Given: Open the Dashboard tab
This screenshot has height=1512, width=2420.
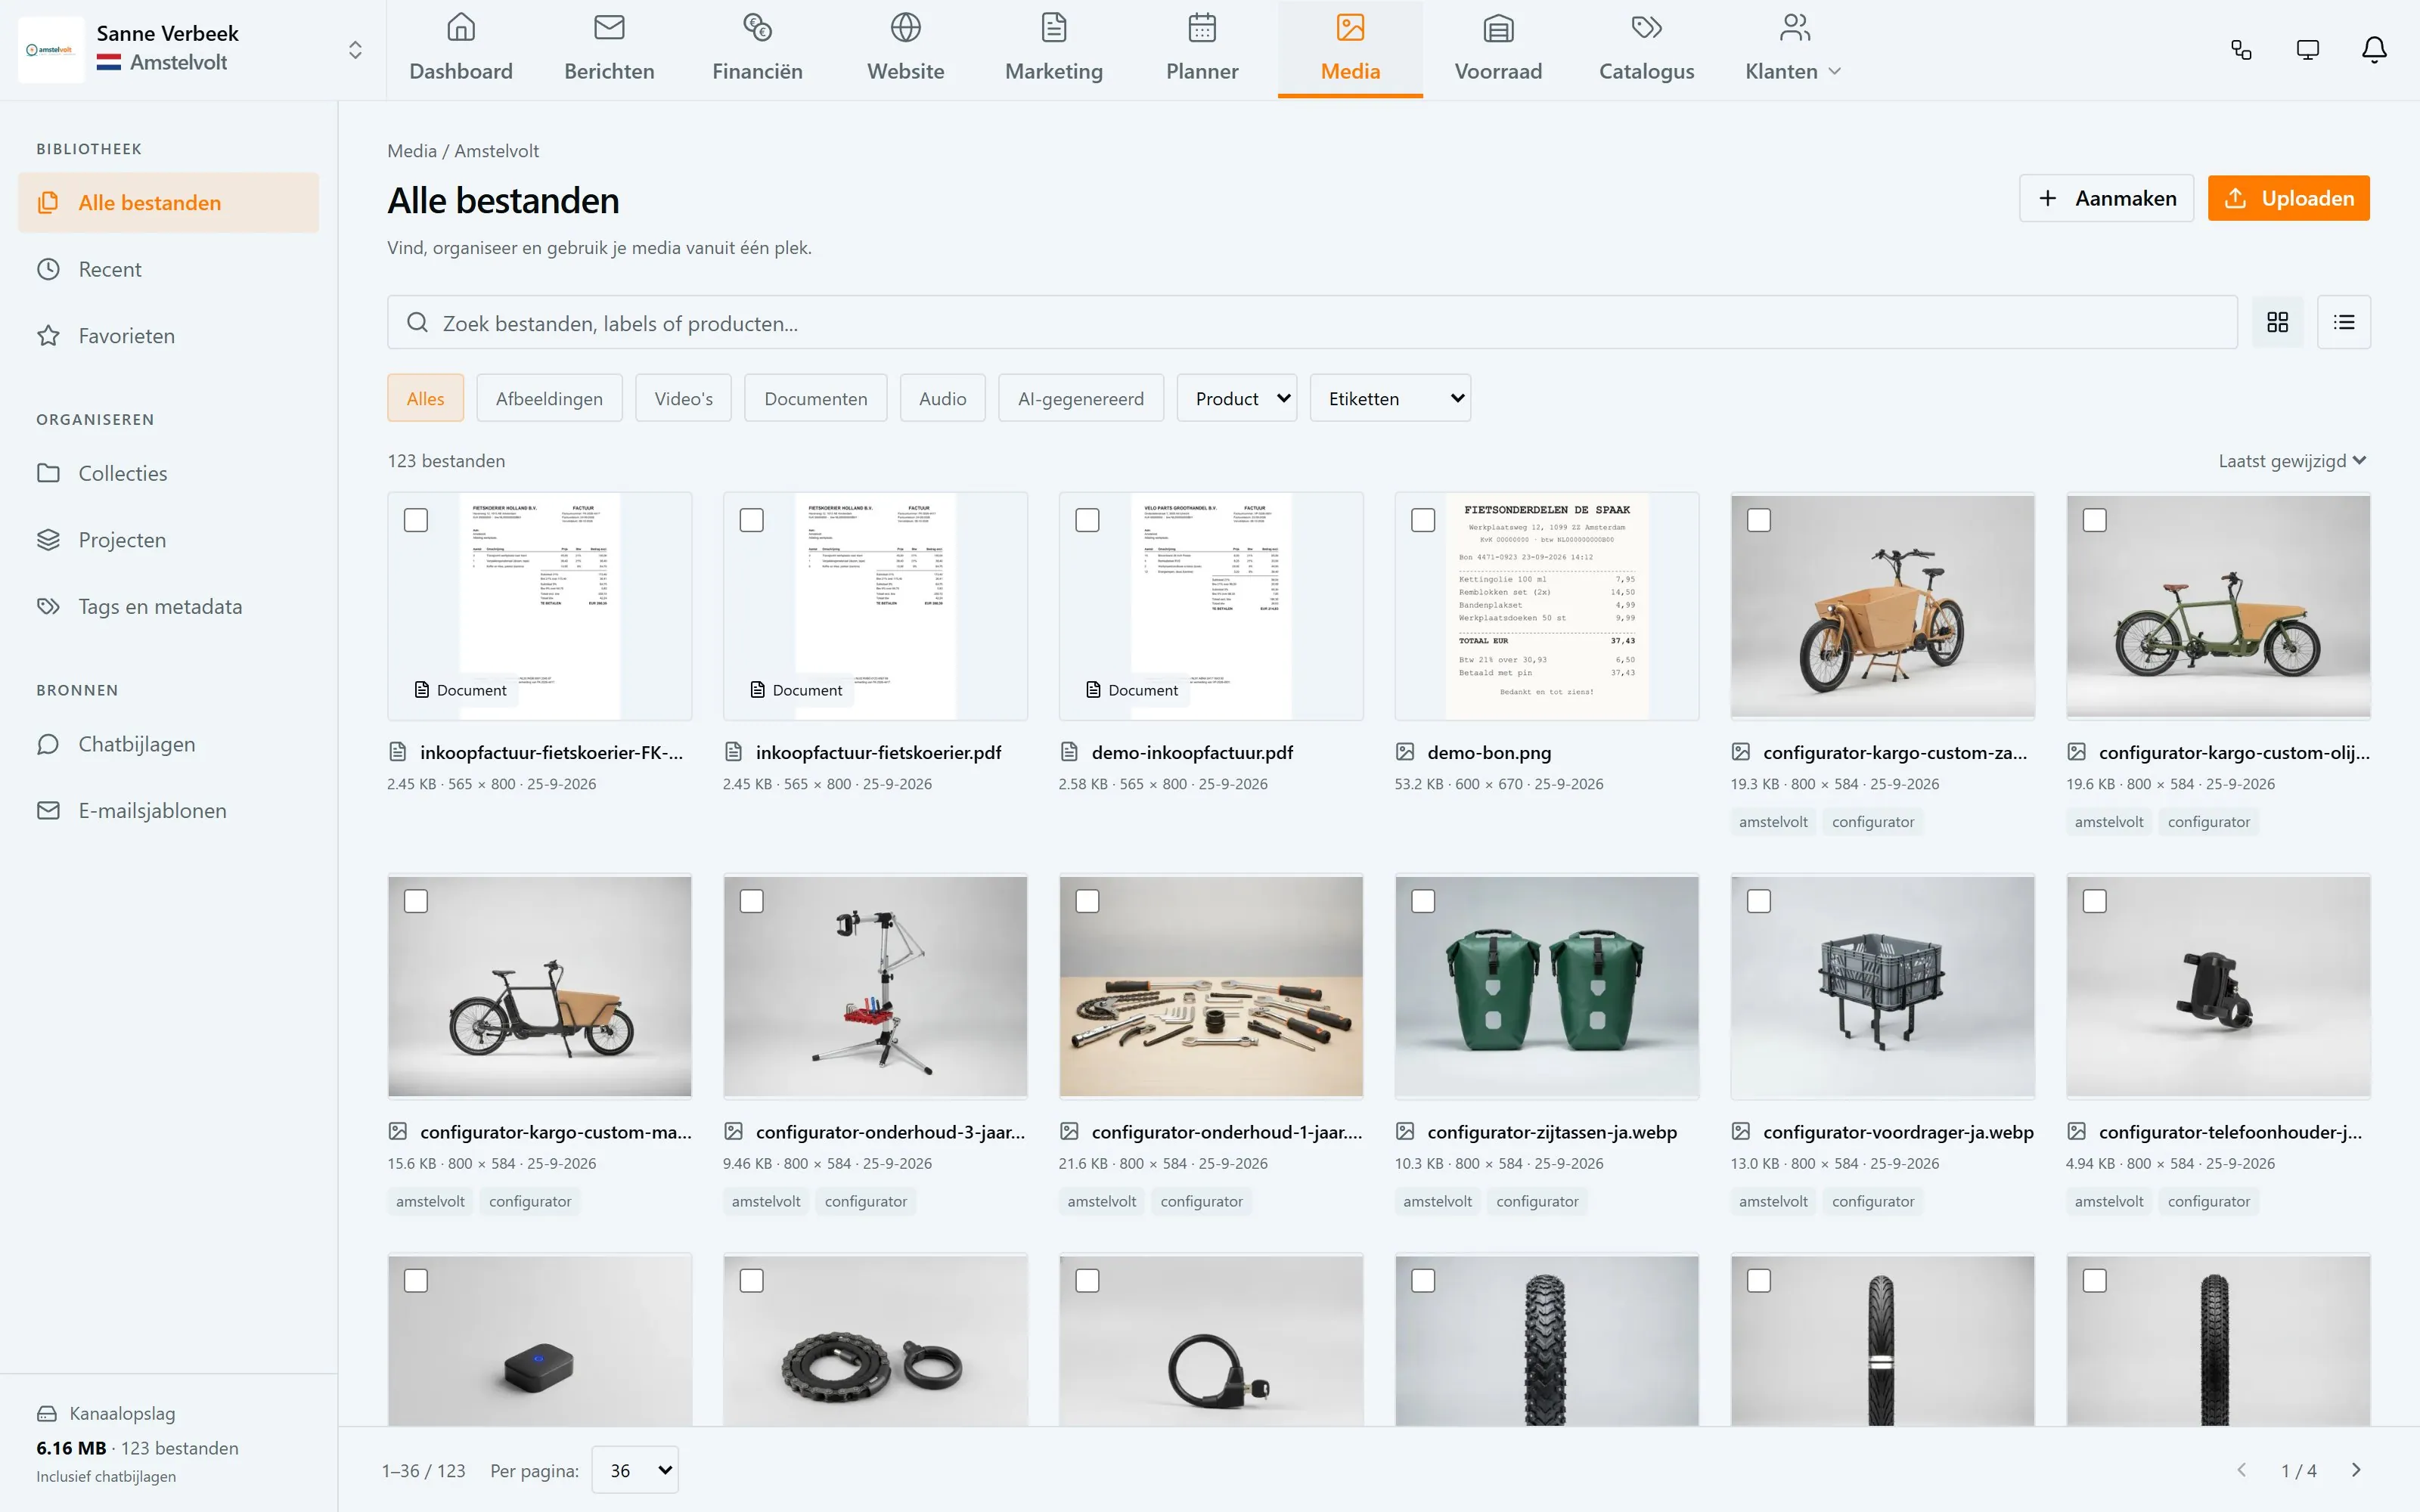Looking at the screenshot, I should pos(461,49).
